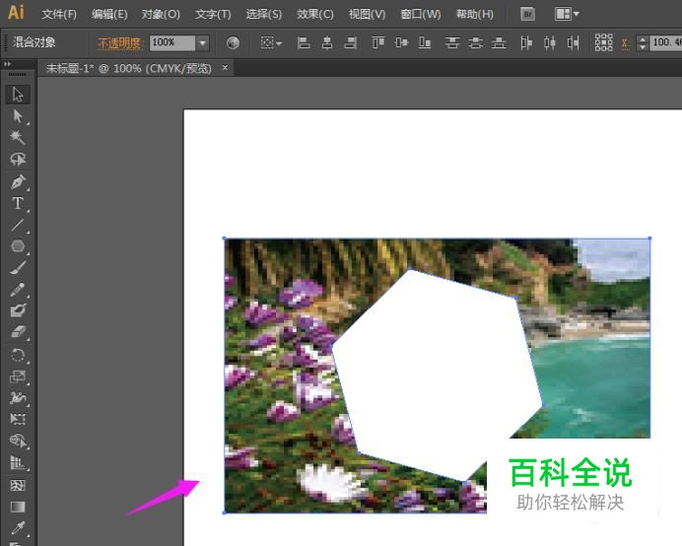Image resolution: width=682 pixels, height=546 pixels.
Task: Close the 未标题-1* document tab
Action: pos(225,67)
